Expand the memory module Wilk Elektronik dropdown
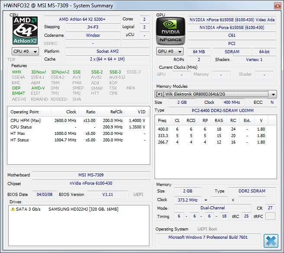This screenshot has width=284, height=253. [216, 94]
